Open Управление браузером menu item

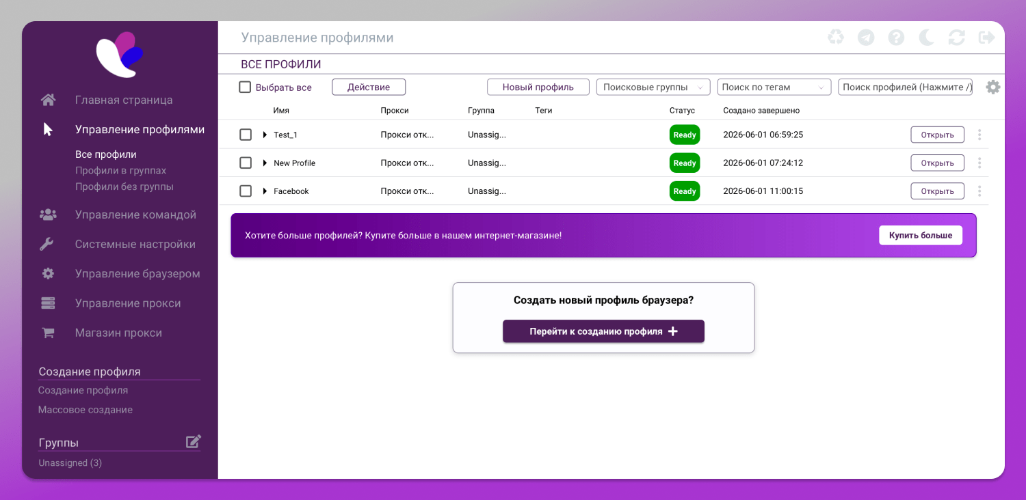tap(137, 273)
